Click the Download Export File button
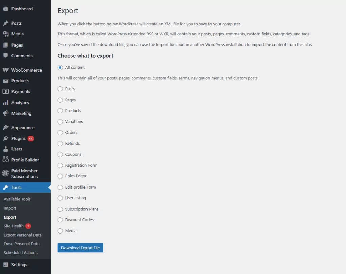This screenshot has width=346, height=274. tap(80, 248)
